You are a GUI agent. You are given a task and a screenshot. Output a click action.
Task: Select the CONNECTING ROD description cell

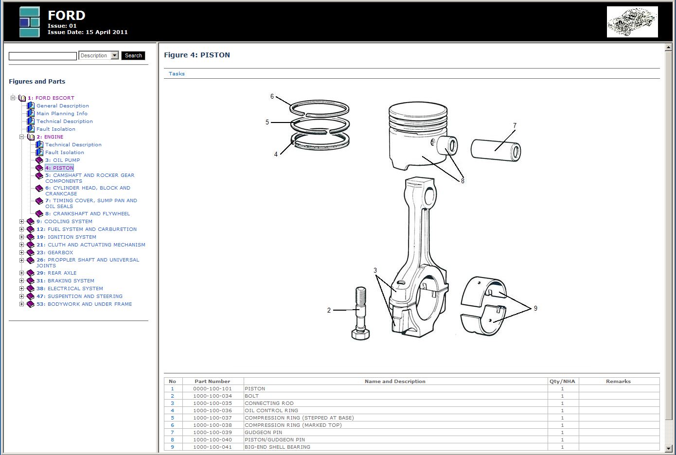click(395, 403)
